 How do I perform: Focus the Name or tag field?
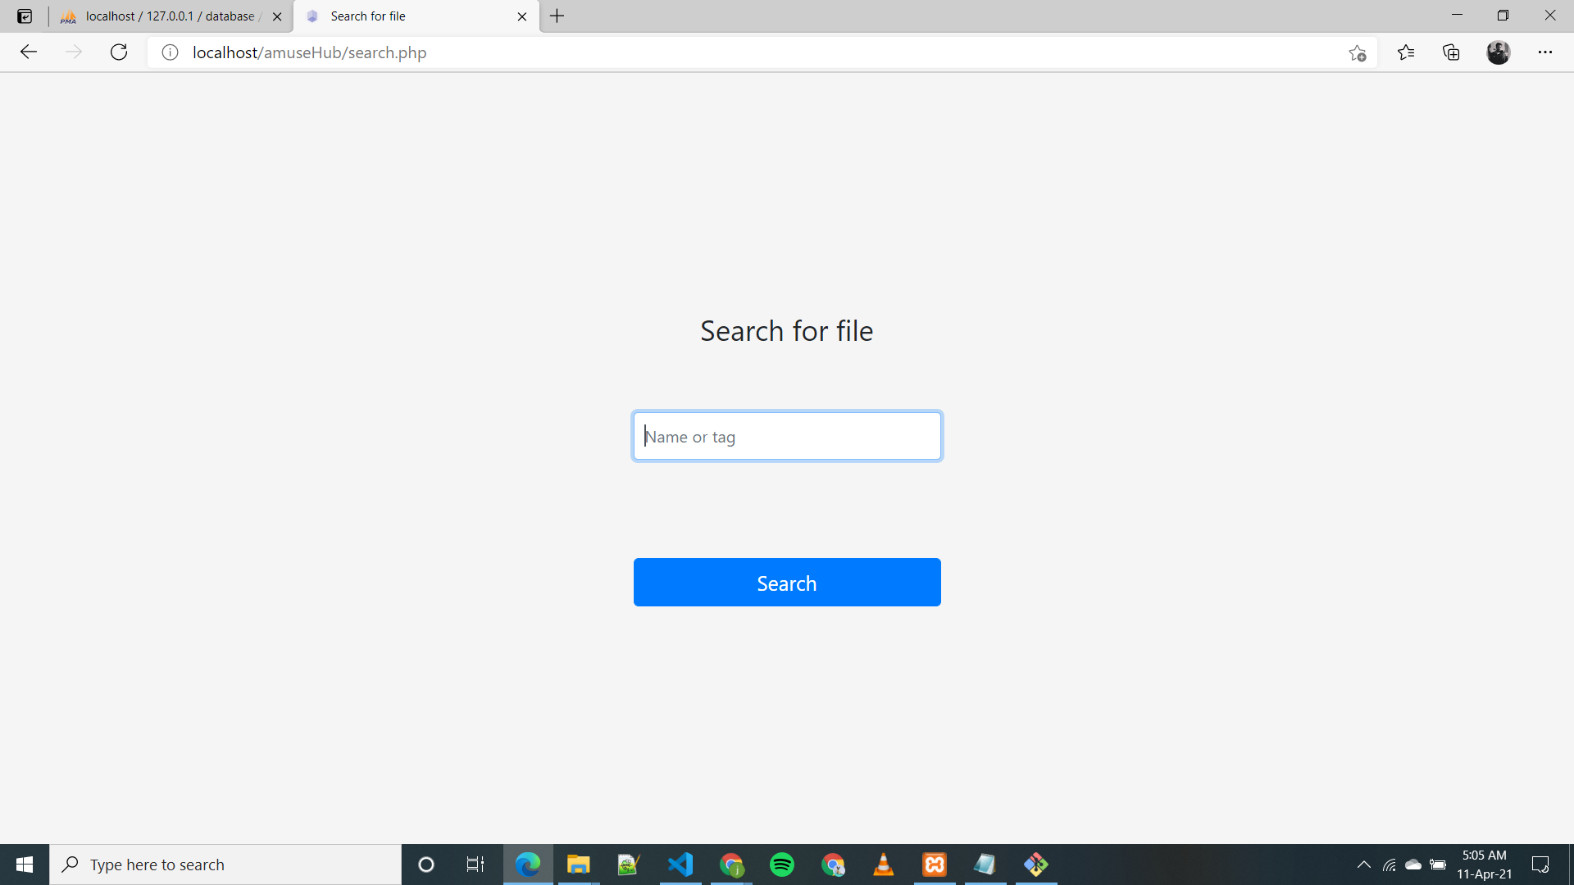(x=787, y=436)
